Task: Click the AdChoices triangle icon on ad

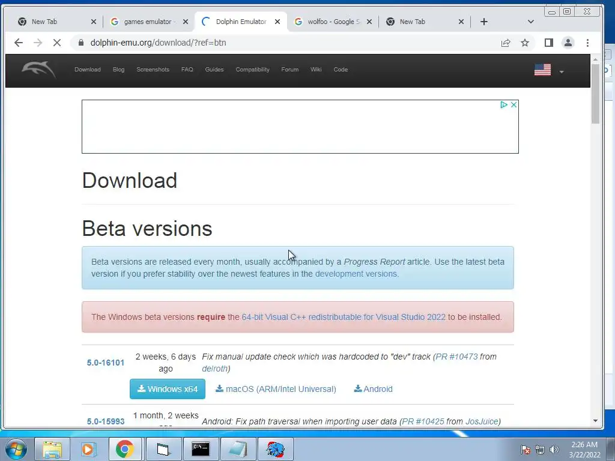Action: click(x=504, y=104)
